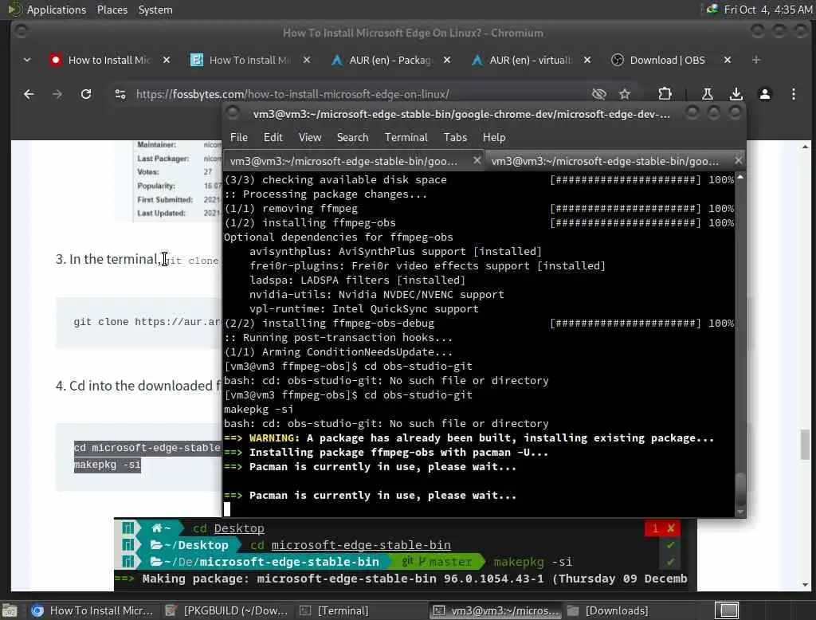Open the terminal View menu
Viewport: 816px width, 620px height.
click(310, 137)
